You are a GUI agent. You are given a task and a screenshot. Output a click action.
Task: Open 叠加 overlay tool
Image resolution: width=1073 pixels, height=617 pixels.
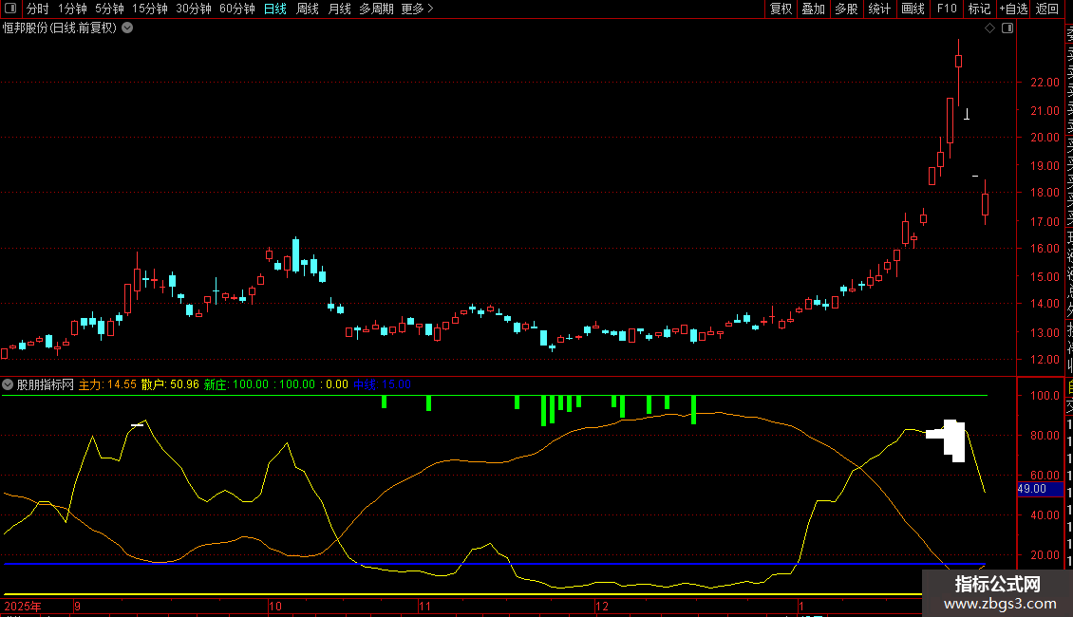pos(813,9)
